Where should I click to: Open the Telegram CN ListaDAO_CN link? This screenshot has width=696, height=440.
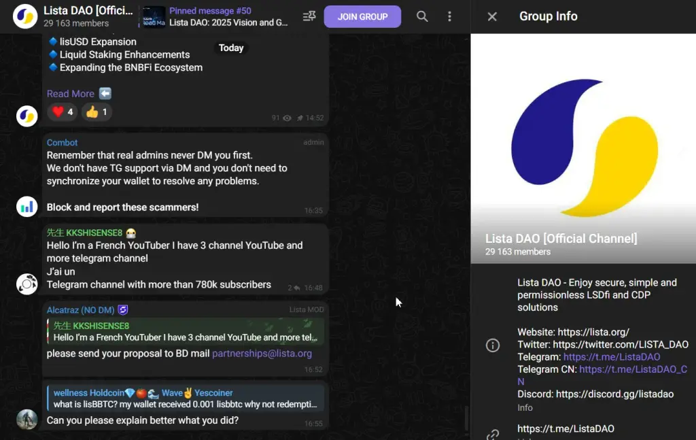click(602, 375)
